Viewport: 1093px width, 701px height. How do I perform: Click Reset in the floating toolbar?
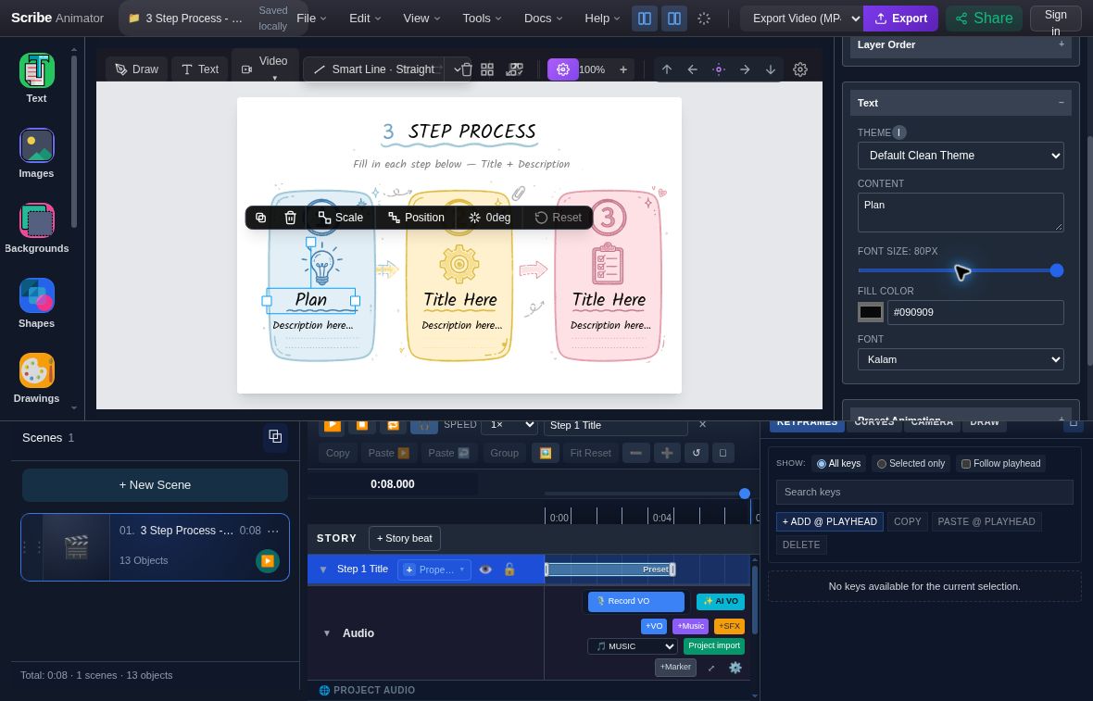click(x=558, y=218)
